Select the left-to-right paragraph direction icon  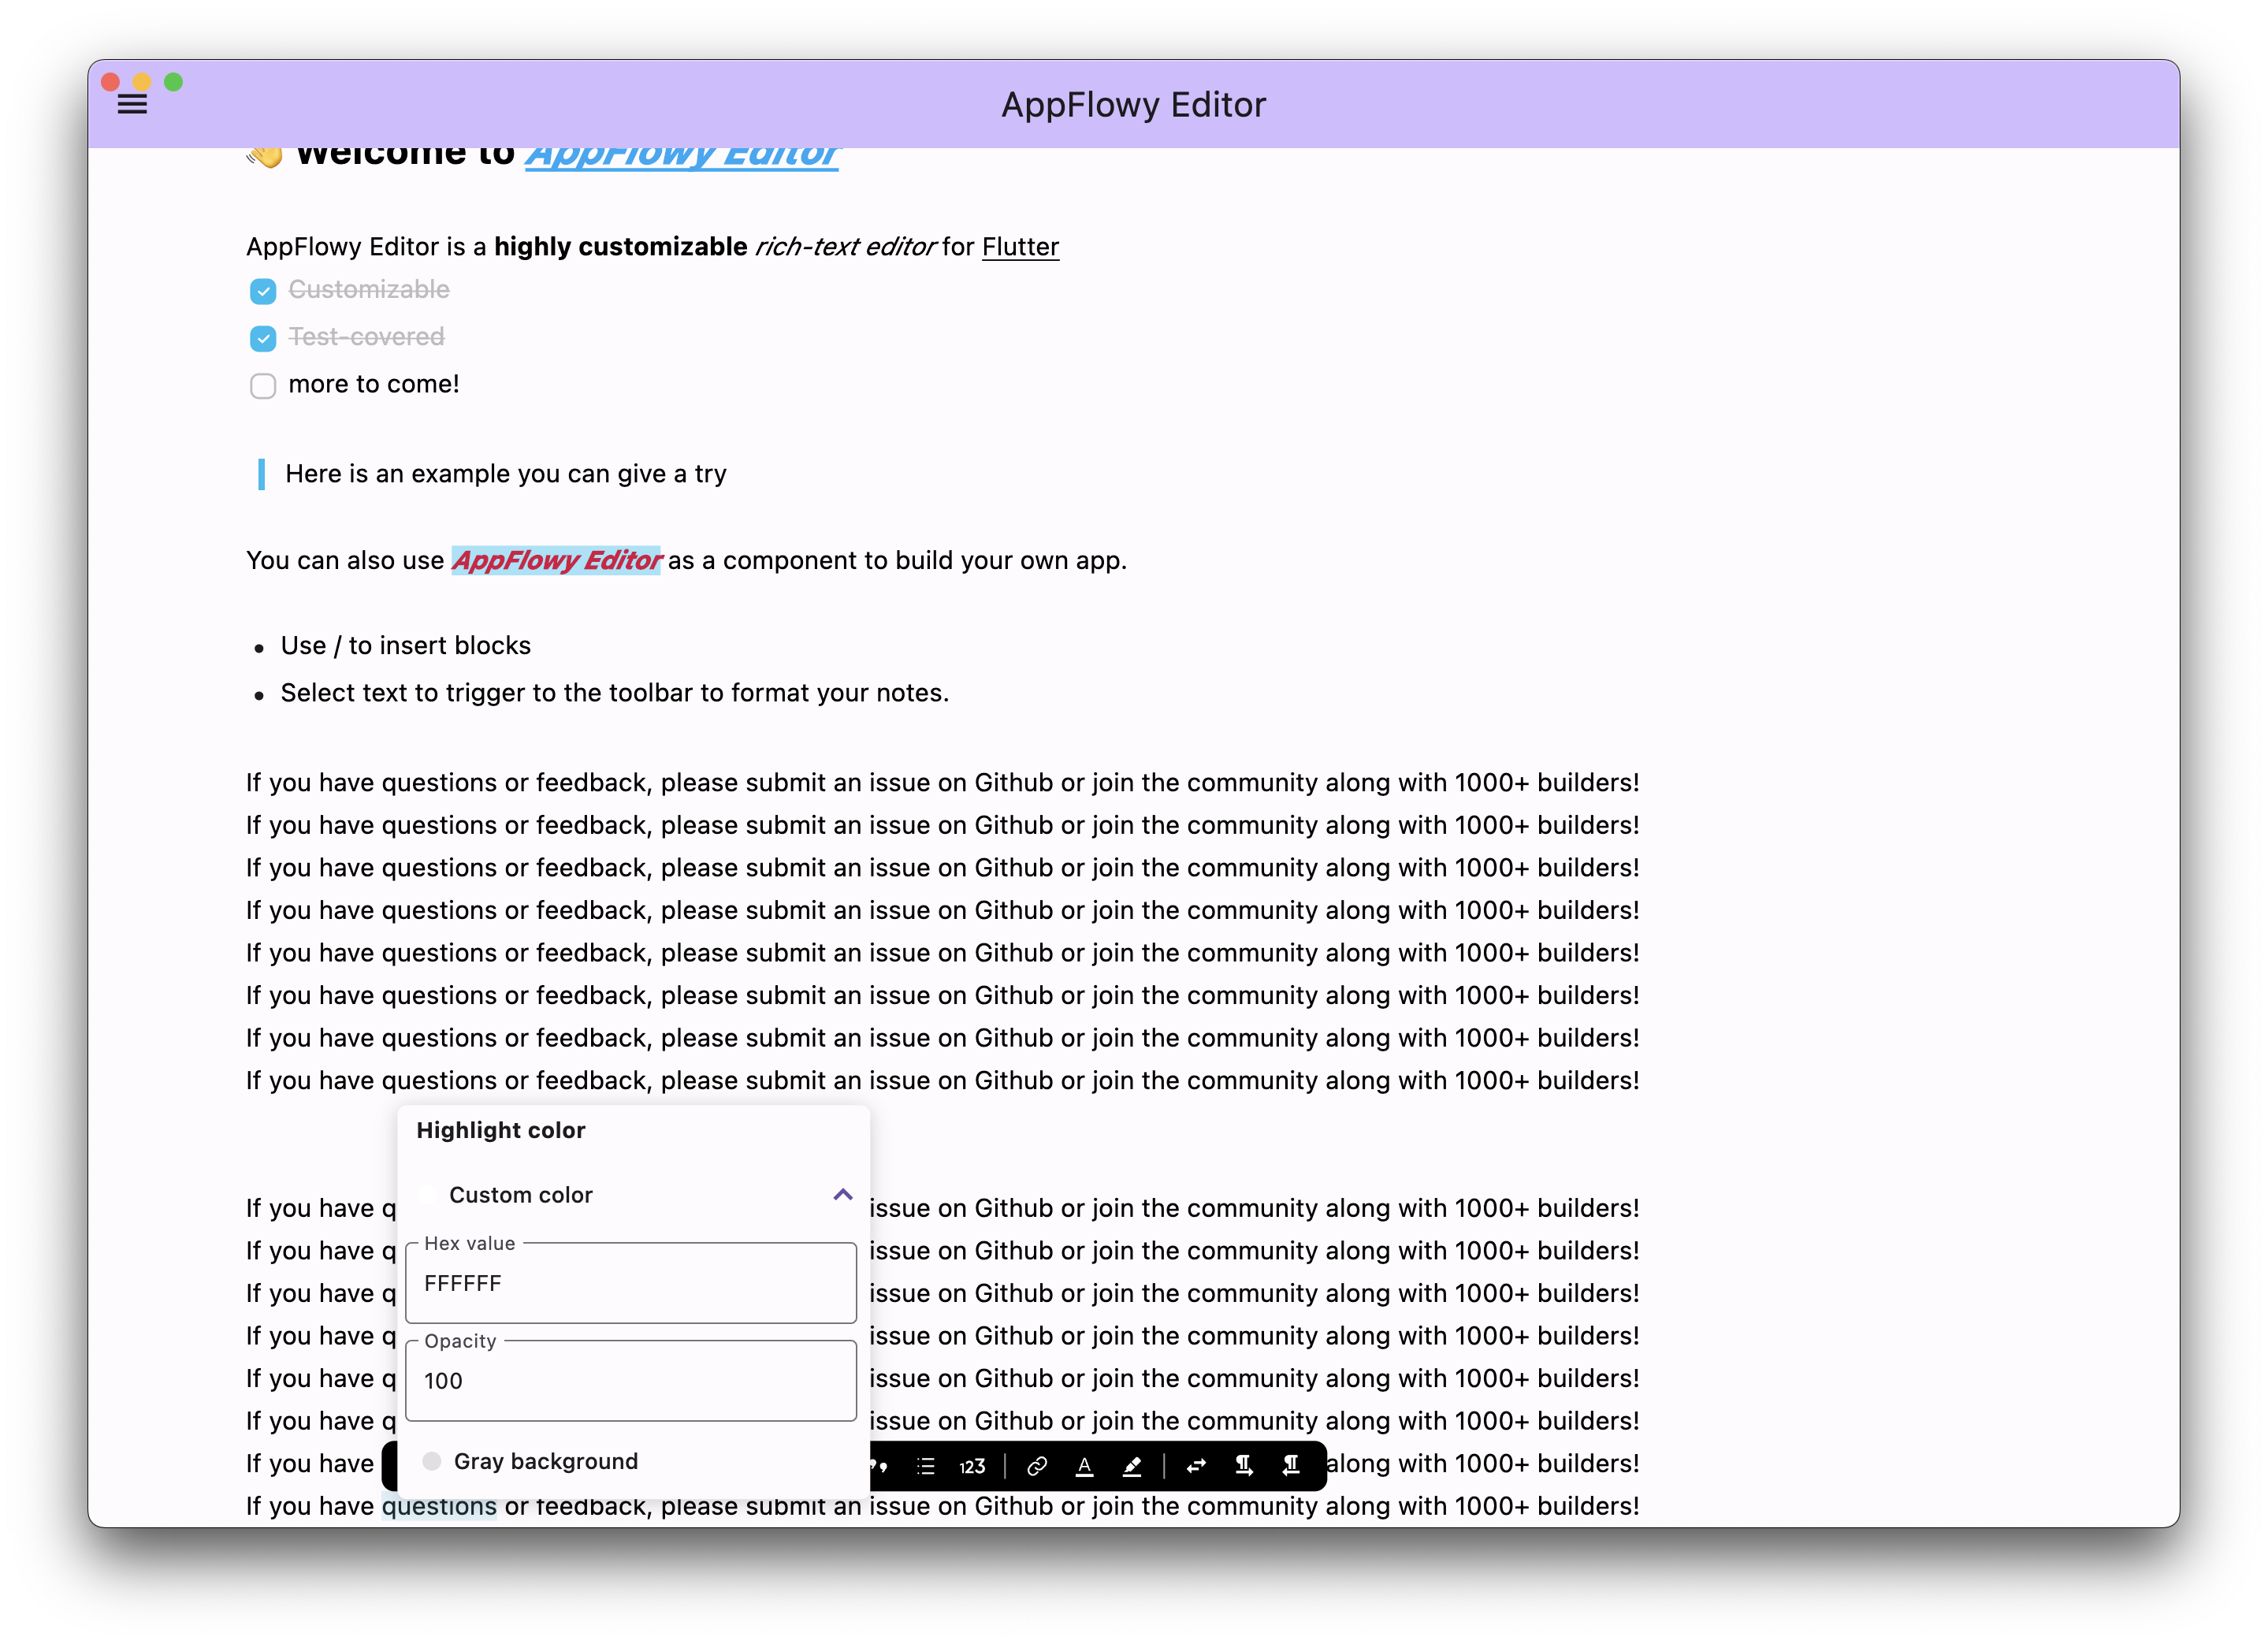coord(1245,1466)
